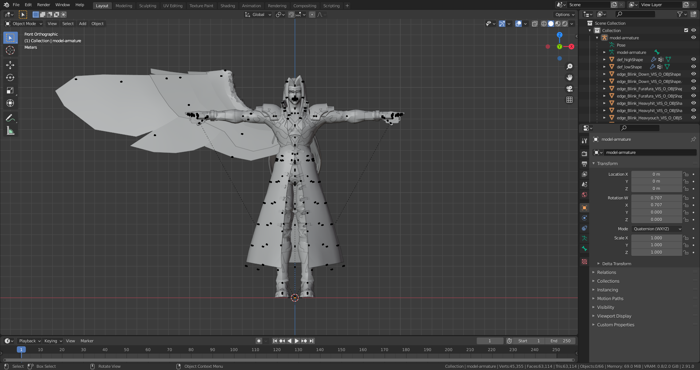
Task: Expand def_highShape tree item
Action: 604,59
